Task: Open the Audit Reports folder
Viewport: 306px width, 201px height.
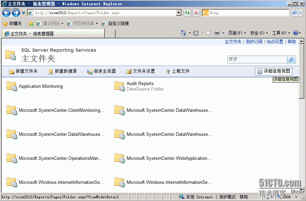Action: coord(140,84)
